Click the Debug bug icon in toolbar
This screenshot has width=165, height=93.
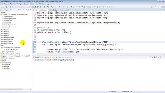41,7
